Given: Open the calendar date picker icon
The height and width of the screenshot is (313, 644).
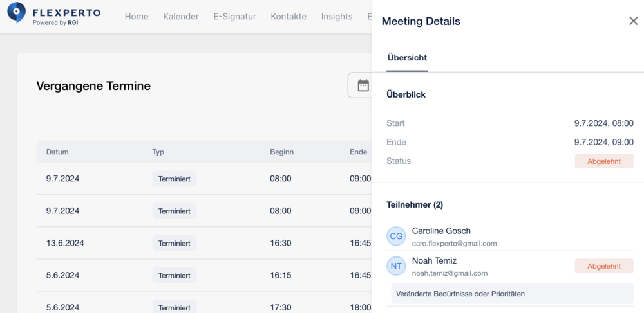Looking at the screenshot, I should (x=363, y=85).
